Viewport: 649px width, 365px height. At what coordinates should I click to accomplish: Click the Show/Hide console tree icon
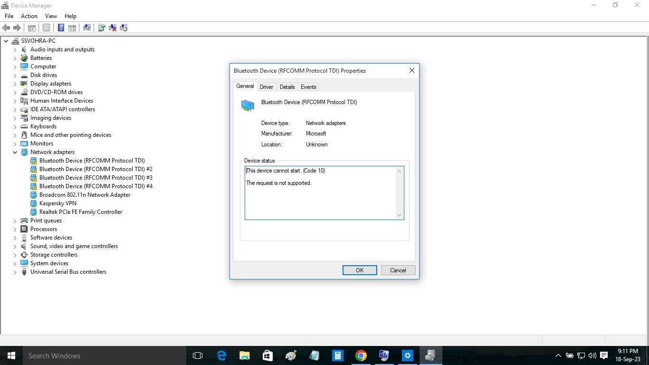pos(32,28)
